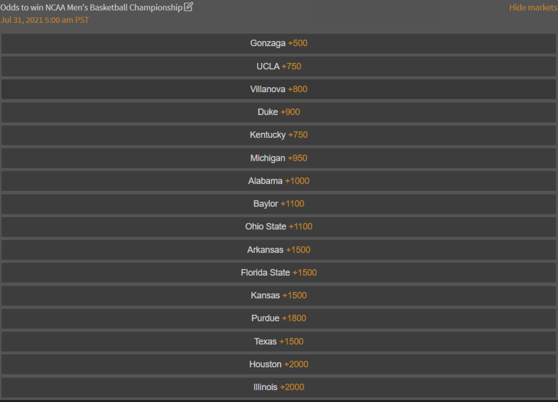Choose Baylor +1100 selection
The image size is (558, 402).
(x=278, y=204)
